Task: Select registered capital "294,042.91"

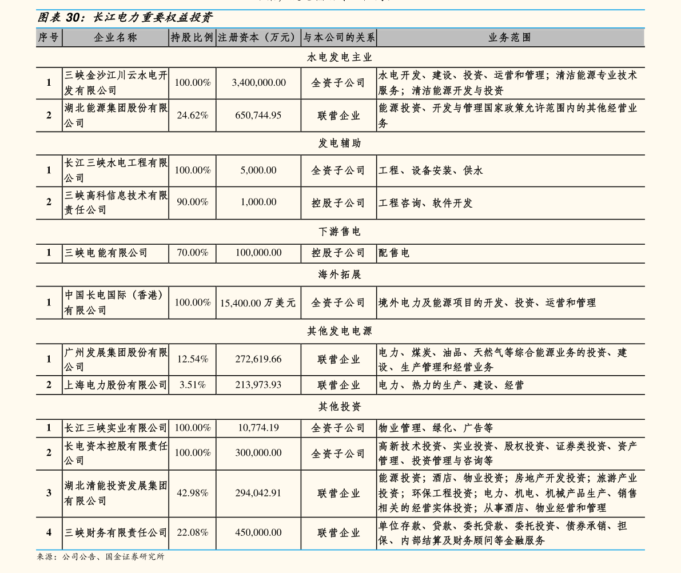Action: [258, 492]
